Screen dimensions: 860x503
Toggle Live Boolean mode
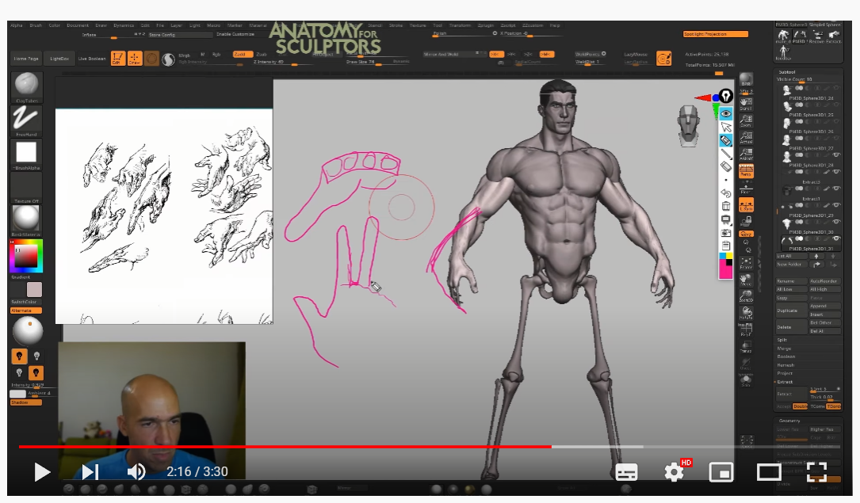tap(92, 59)
